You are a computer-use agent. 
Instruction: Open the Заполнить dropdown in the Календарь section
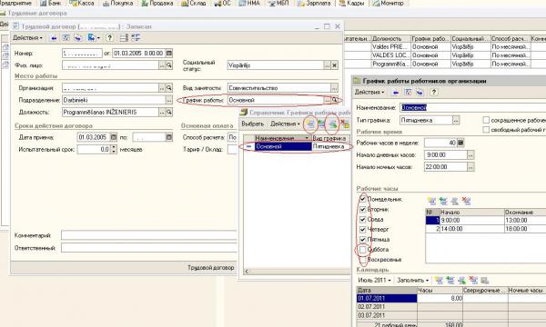(x=413, y=280)
